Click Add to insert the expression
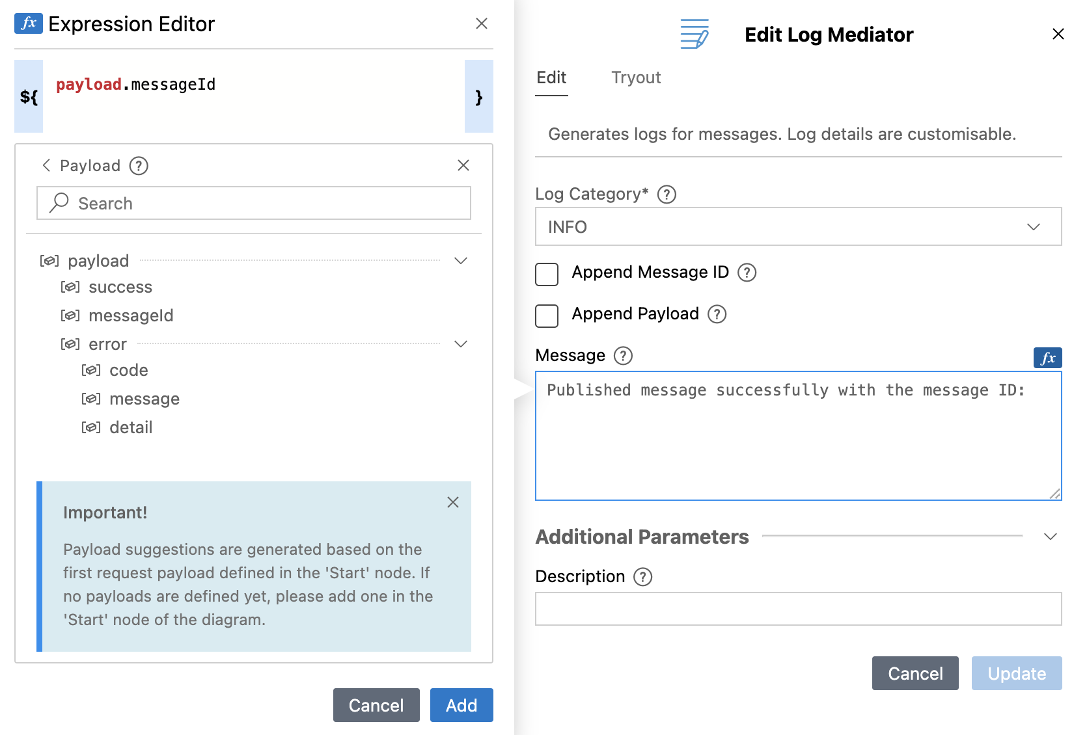1087x735 pixels. [x=461, y=705]
